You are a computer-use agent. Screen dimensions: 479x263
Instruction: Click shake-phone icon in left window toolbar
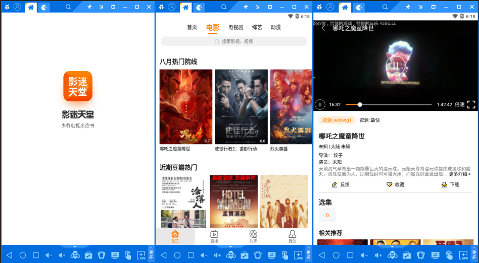[x=102, y=255]
